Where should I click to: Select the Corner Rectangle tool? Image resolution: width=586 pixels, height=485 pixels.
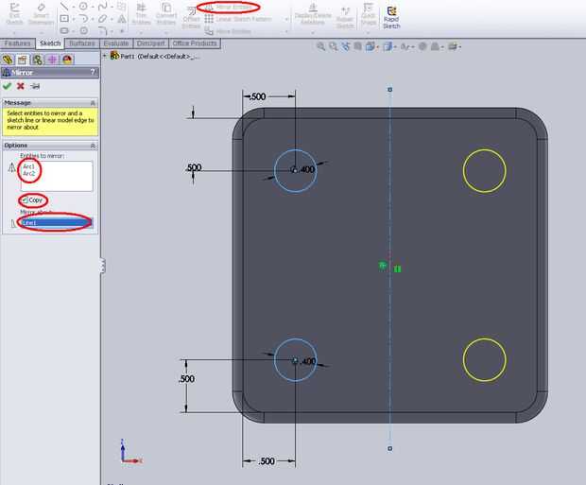[x=64, y=18]
